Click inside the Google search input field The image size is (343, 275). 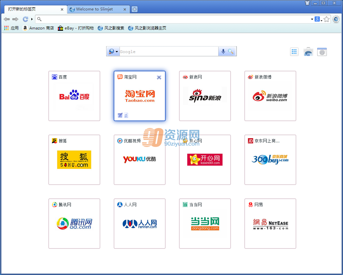coord(169,51)
